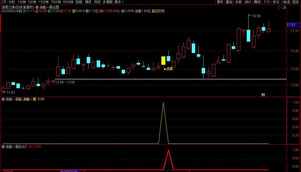301x172 pixels.
Task: Click the 返回 back button
Action: [x=295, y=2]
